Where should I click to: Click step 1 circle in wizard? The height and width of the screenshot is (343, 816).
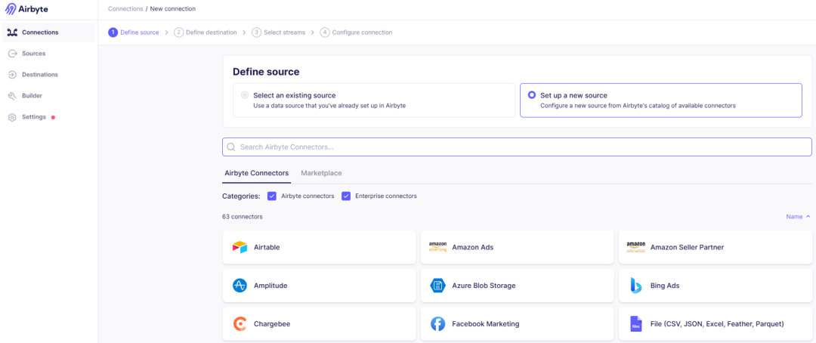coord(113,32)
